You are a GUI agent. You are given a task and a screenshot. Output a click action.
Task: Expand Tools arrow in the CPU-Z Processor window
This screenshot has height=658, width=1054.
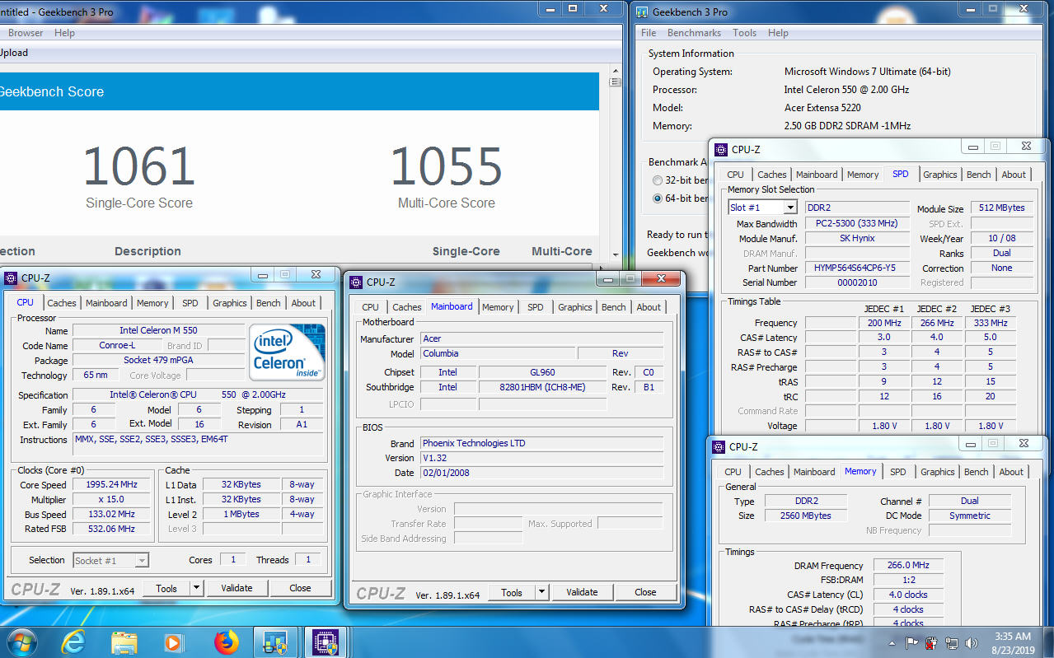[196, 588]
